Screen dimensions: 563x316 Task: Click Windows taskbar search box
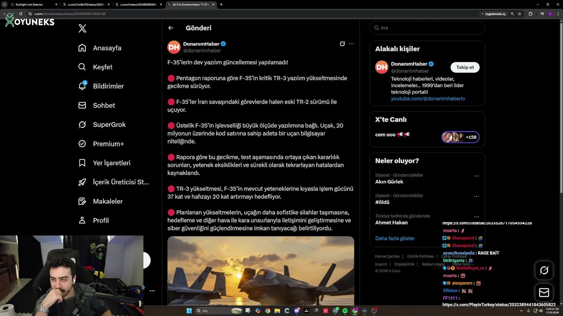tap(219, 311)
